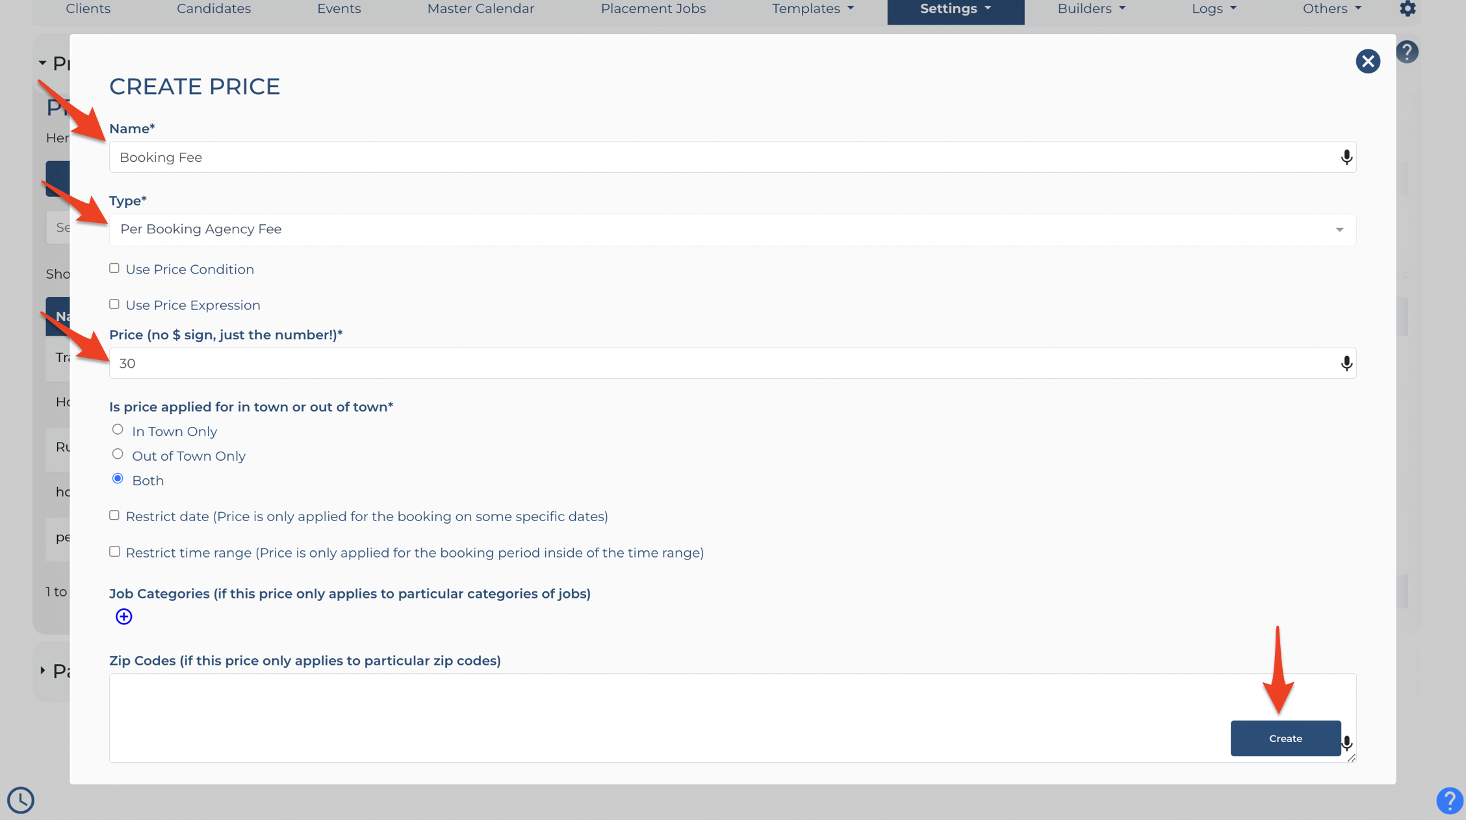
Task: Enable the Use Price Condition checkbox
Action: (114, 268)
